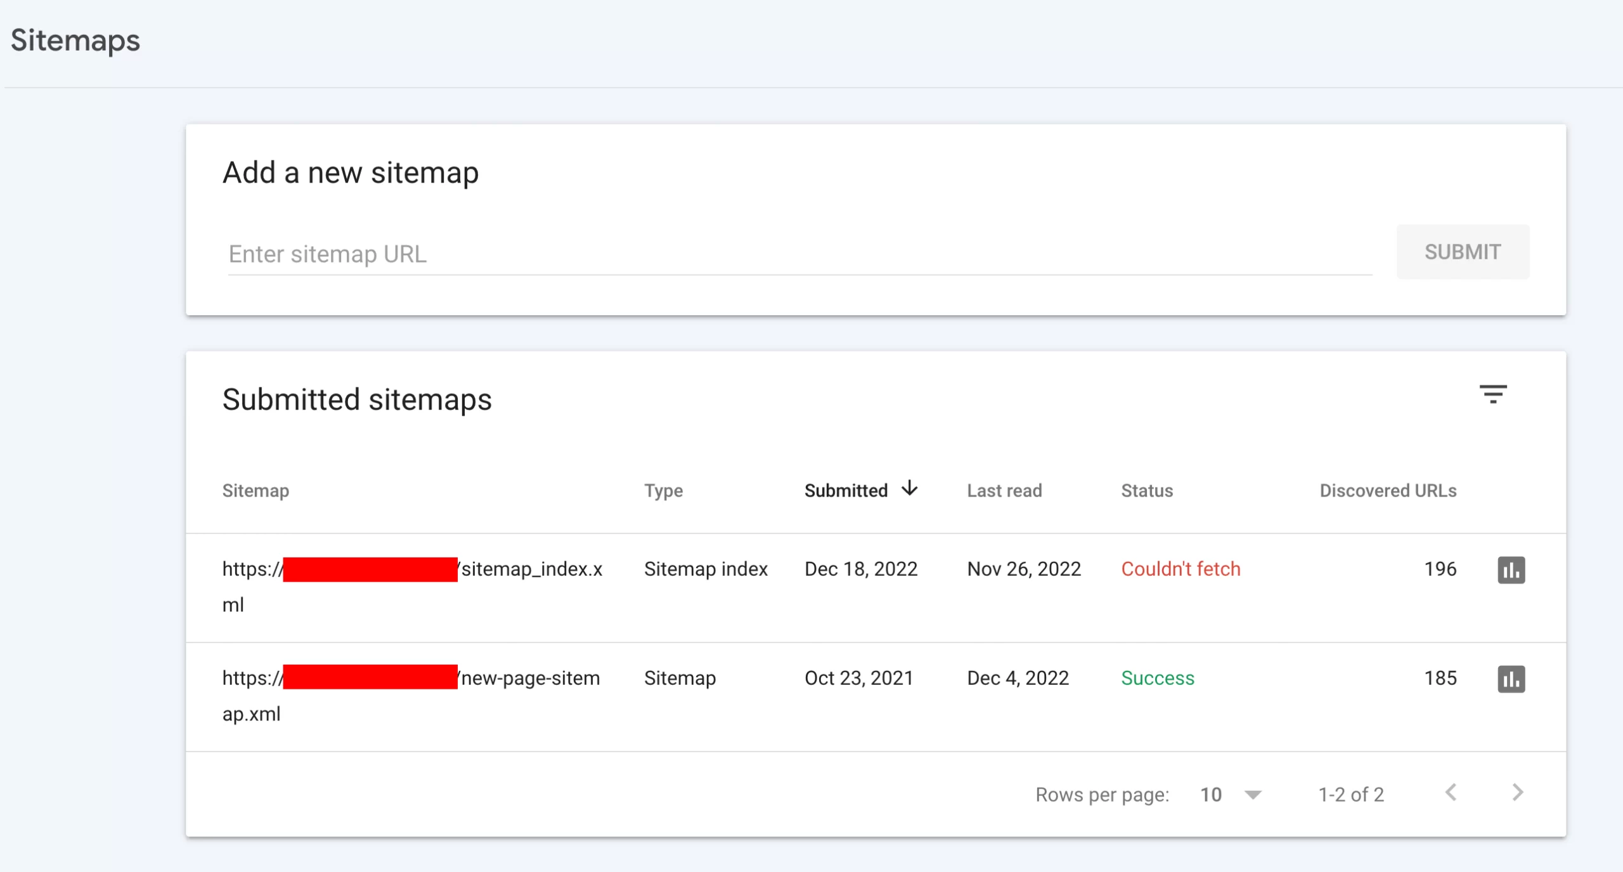Click the rows per page value 10
Image resolution: width=1623 pixels, height=872 pixels.
1210,795
